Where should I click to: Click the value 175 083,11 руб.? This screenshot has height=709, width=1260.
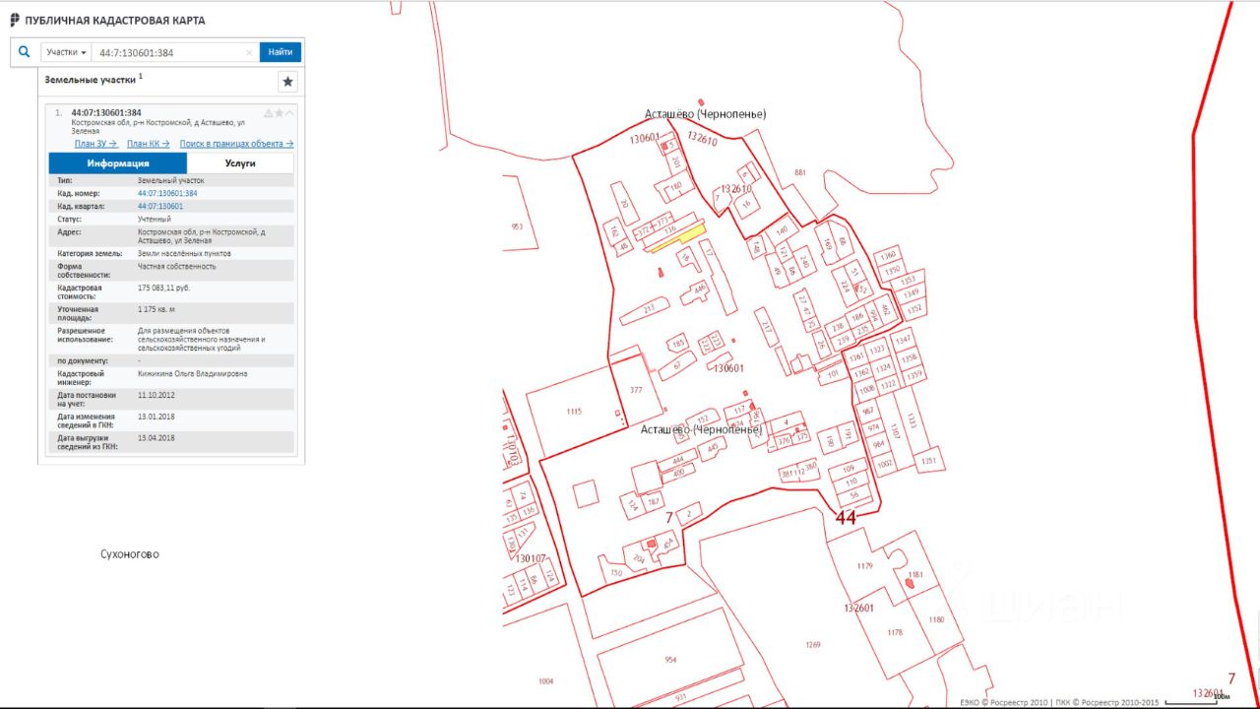[163, 288]
